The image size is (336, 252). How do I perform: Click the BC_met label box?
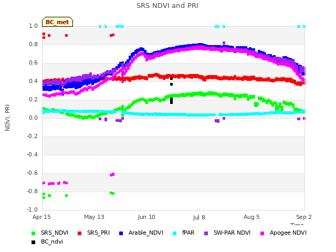[x=57, y=22]
